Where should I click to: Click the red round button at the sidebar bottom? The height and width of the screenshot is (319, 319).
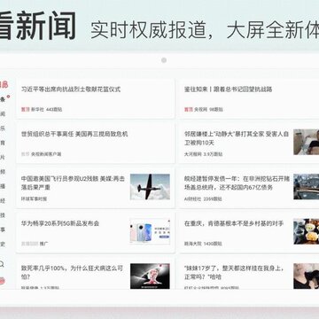[x=2, y=281]
